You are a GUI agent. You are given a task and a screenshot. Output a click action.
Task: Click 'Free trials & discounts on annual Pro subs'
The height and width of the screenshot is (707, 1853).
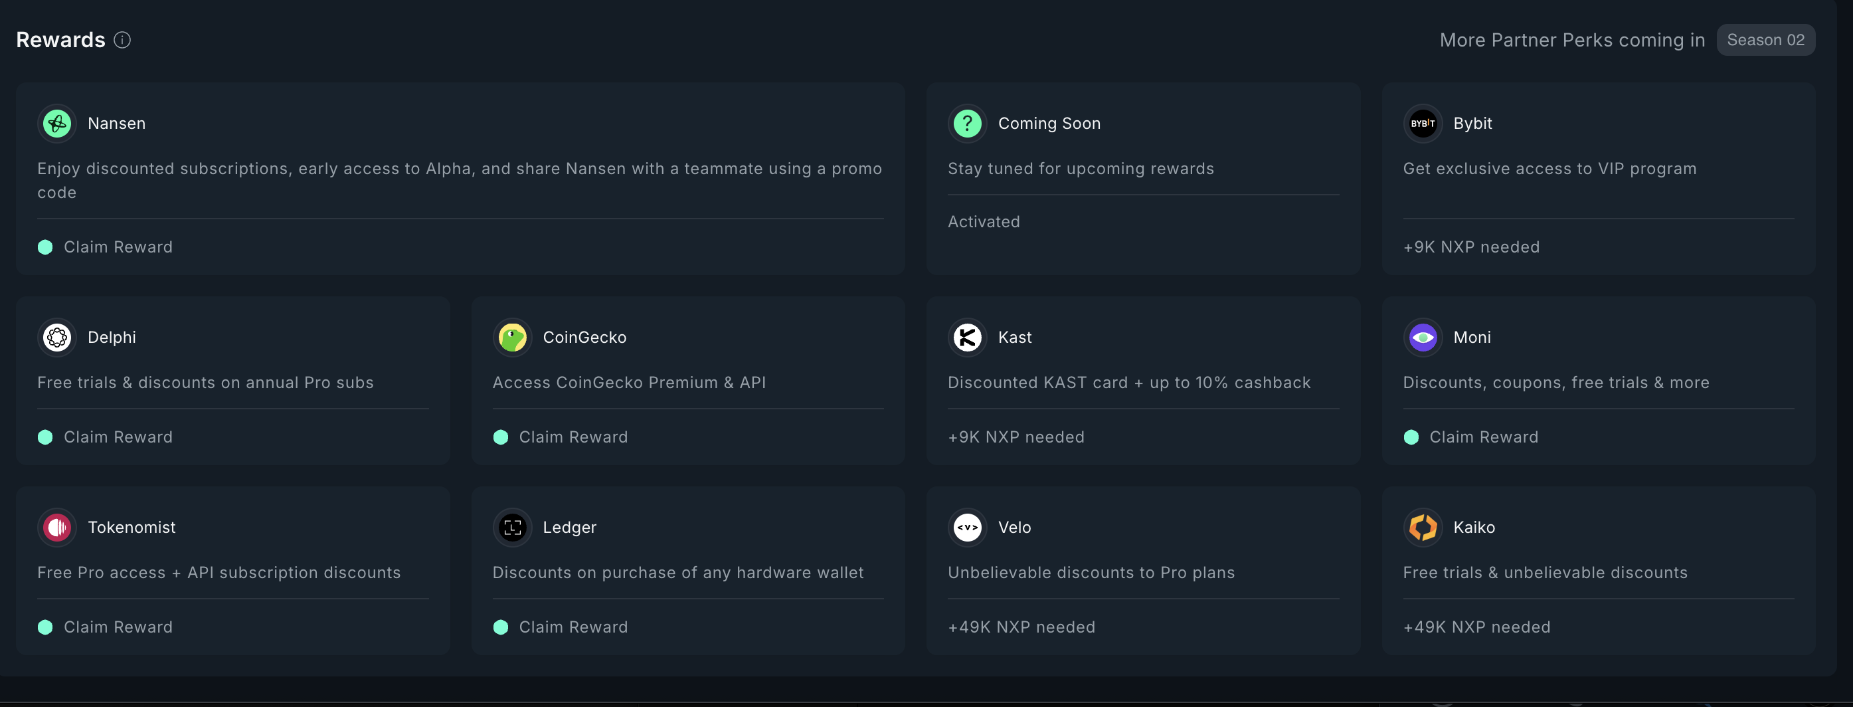click(x=205, y=383)
